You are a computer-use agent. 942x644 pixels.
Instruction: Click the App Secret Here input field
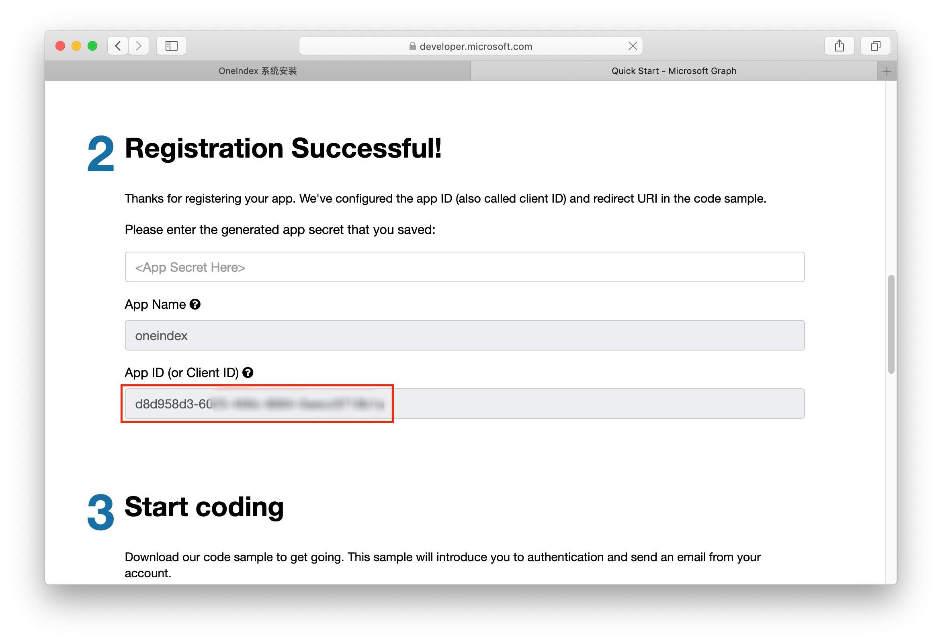click(464, 267)
